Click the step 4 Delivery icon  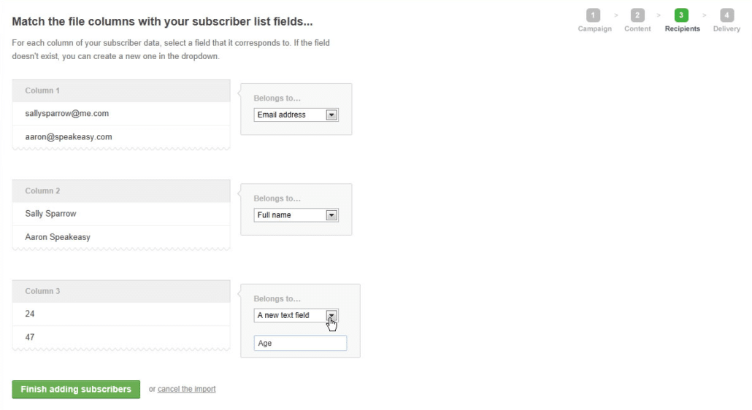[x=726, y=15]
